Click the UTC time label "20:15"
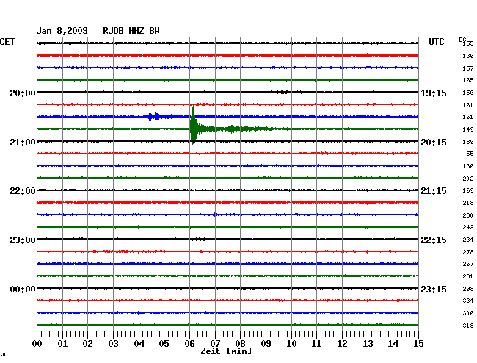Image resolution: width=477 pixels, height=363 pixels. 434,143
